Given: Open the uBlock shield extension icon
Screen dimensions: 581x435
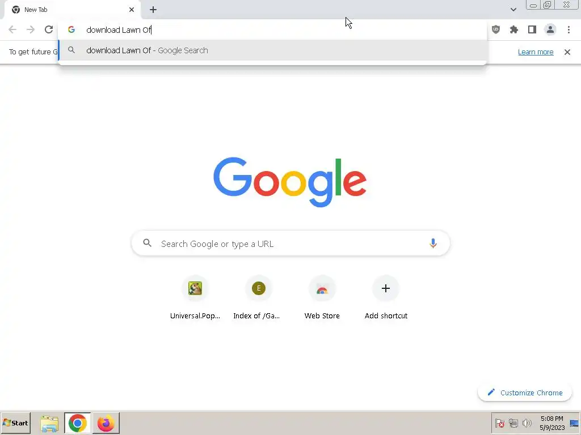Looking at the screenshot, I should [x=496, y=29].
